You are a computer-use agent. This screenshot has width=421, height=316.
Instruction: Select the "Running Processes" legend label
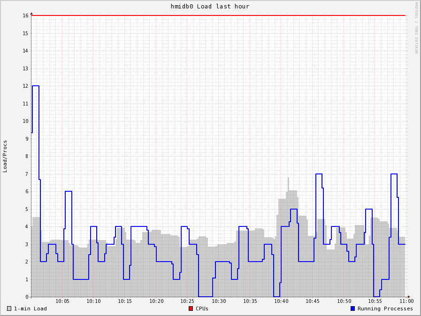[x=385, y=308]
